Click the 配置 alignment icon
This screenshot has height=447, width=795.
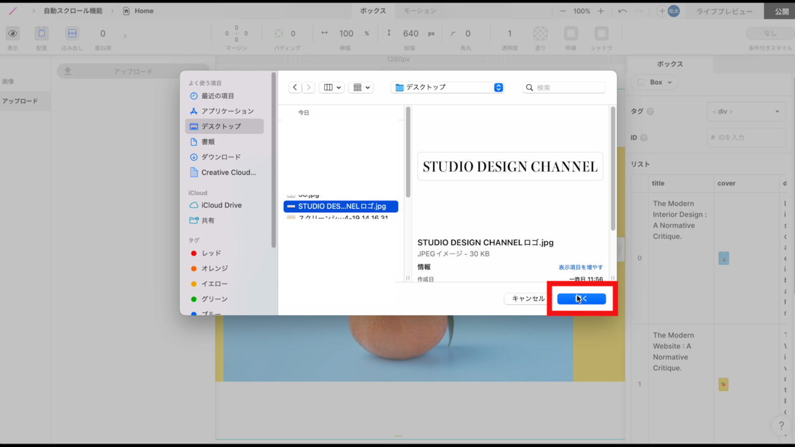coord(42,34)
